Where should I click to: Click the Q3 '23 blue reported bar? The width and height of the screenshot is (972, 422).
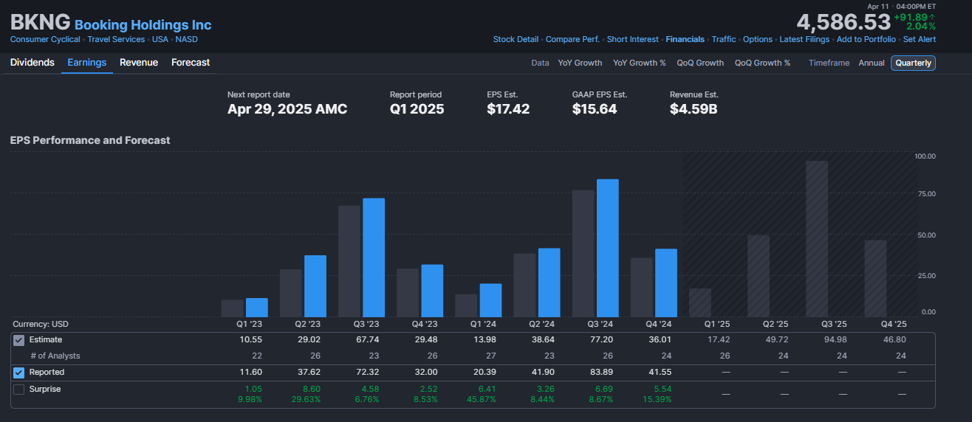point(374,257)
